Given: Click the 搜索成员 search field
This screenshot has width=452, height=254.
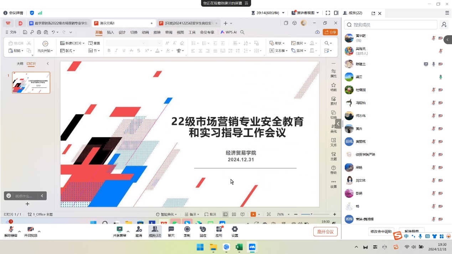Looking at the screenshot, I should 392,25.
